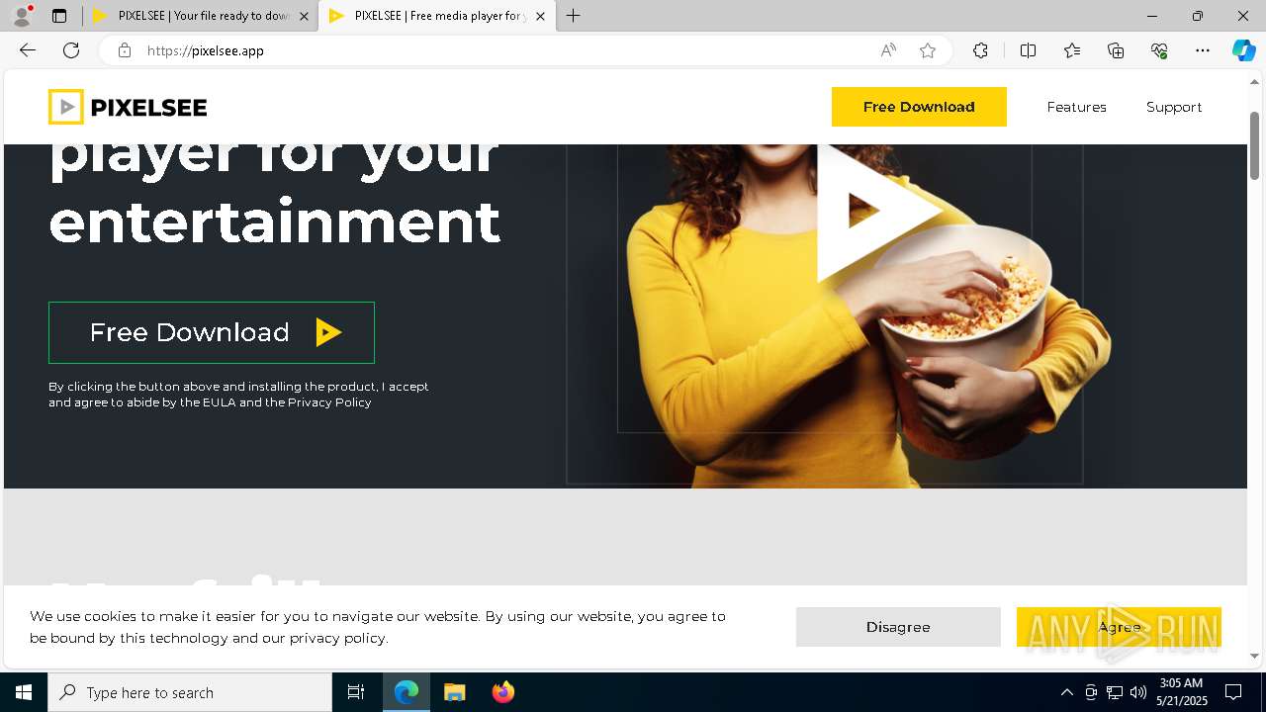Open the Privacy Policy link
This screenshot has width=1266, height=712.
pyautogui.click(x=329, y=402)
